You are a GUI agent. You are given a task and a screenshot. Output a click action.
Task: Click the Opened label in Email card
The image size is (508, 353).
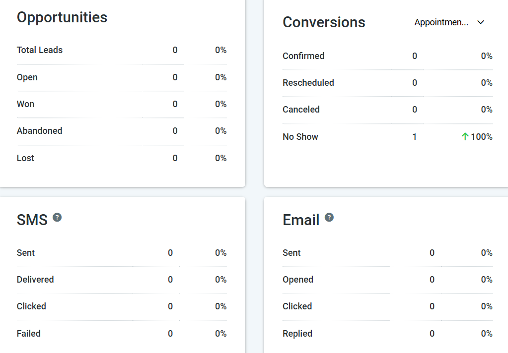(298, 280)
